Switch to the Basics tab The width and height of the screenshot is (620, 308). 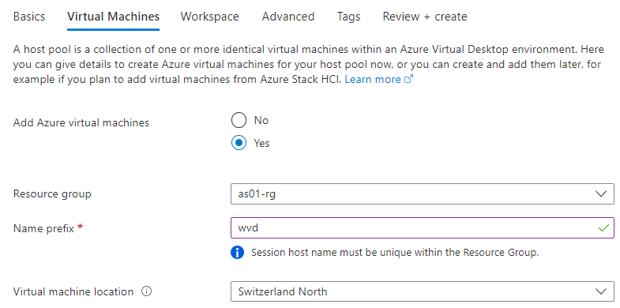(29, 17)
